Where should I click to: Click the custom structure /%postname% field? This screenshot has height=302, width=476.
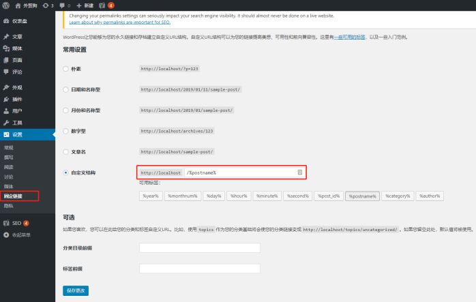click(x=244, y=172)
